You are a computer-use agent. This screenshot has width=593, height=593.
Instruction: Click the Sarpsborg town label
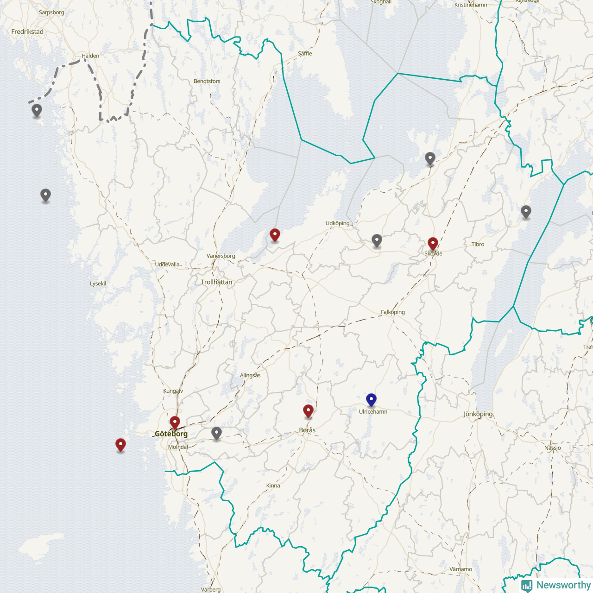point(51,13)
